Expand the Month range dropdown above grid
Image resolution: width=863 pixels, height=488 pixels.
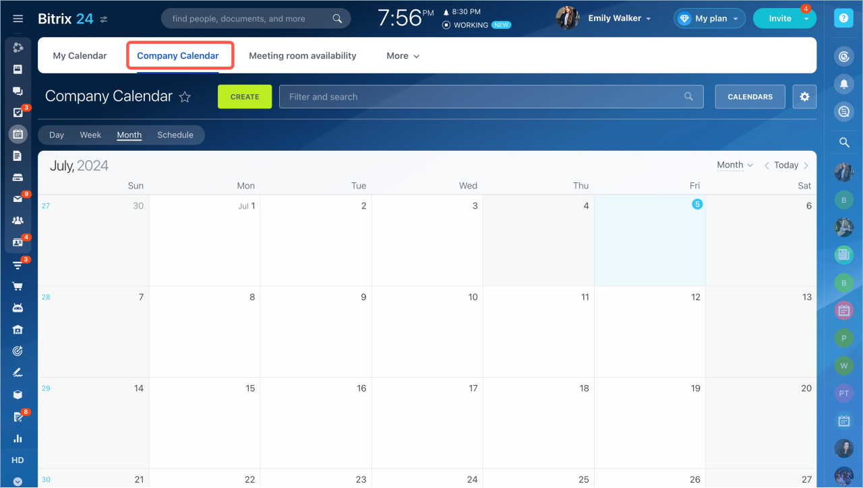734,165
